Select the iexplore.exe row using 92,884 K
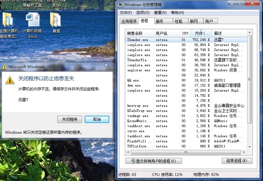This screenshot has width=263, height=181. click(186, 45)
